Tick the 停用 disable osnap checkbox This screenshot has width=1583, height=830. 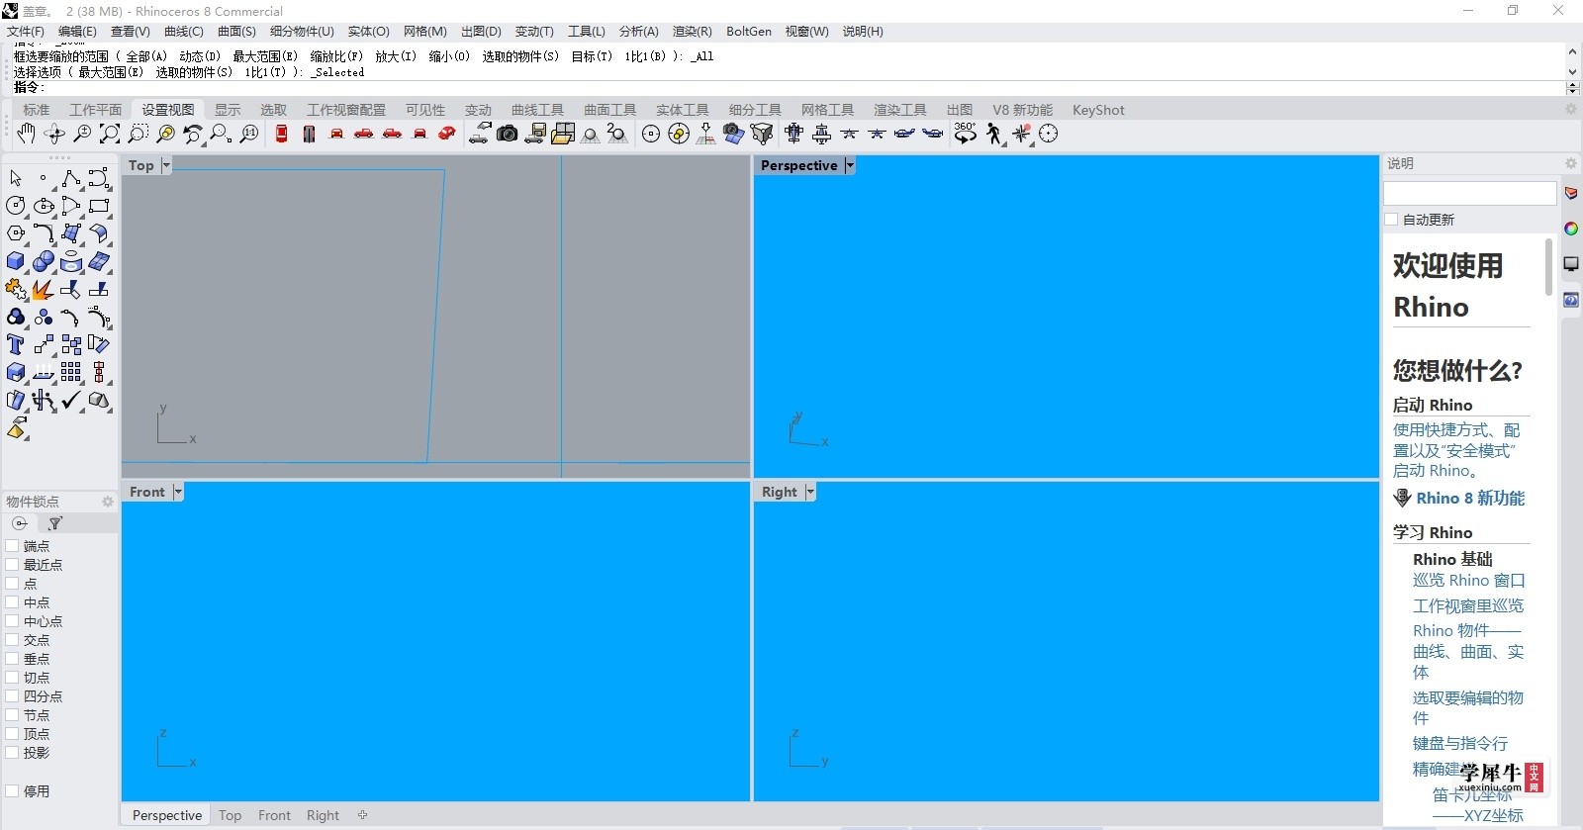coord(12,791)
